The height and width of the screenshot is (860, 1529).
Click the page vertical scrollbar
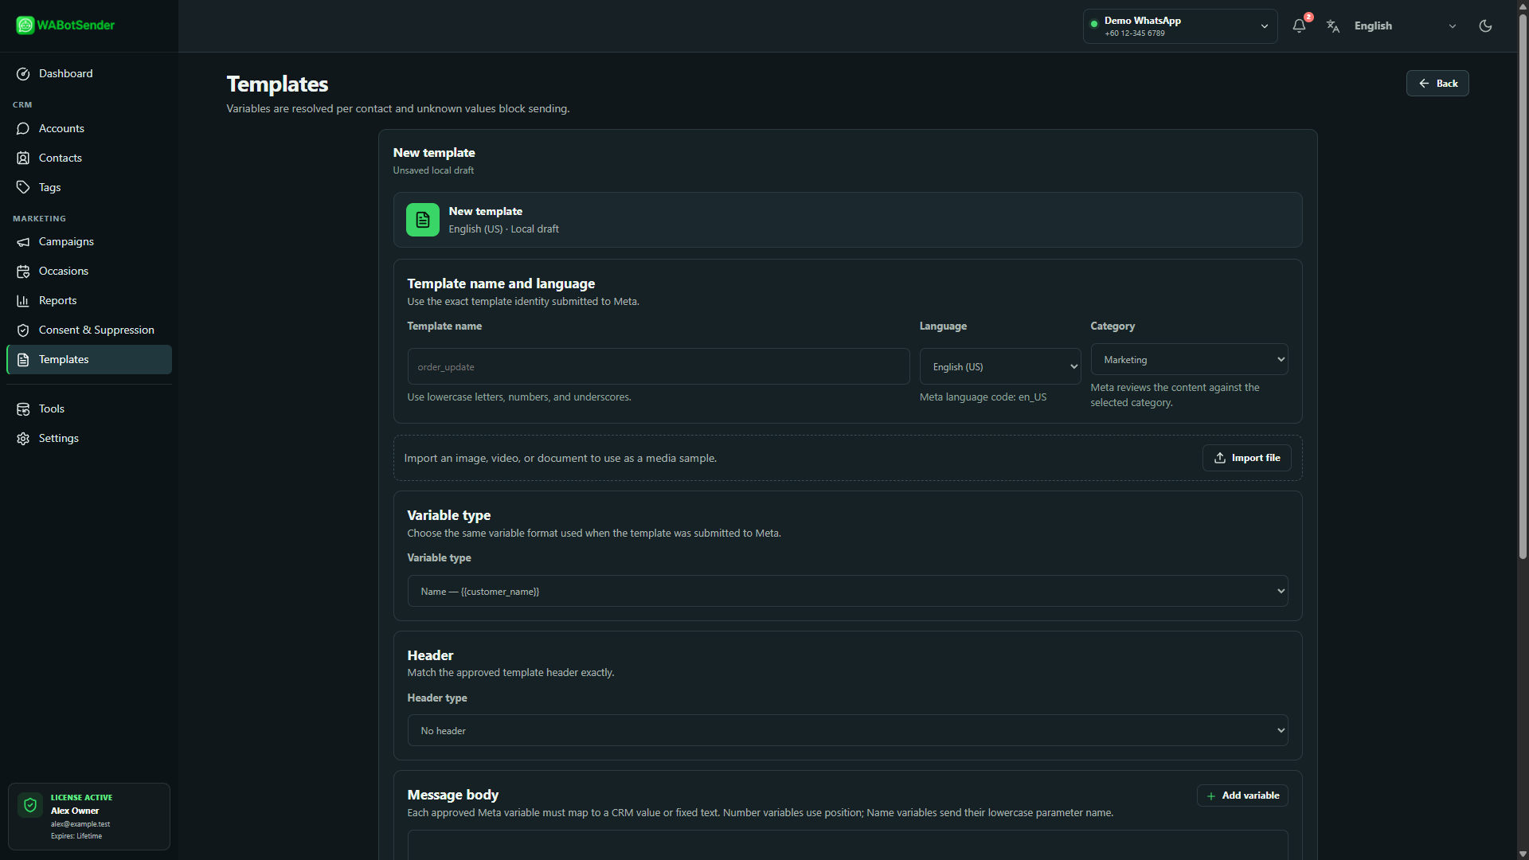point(1523,287)
